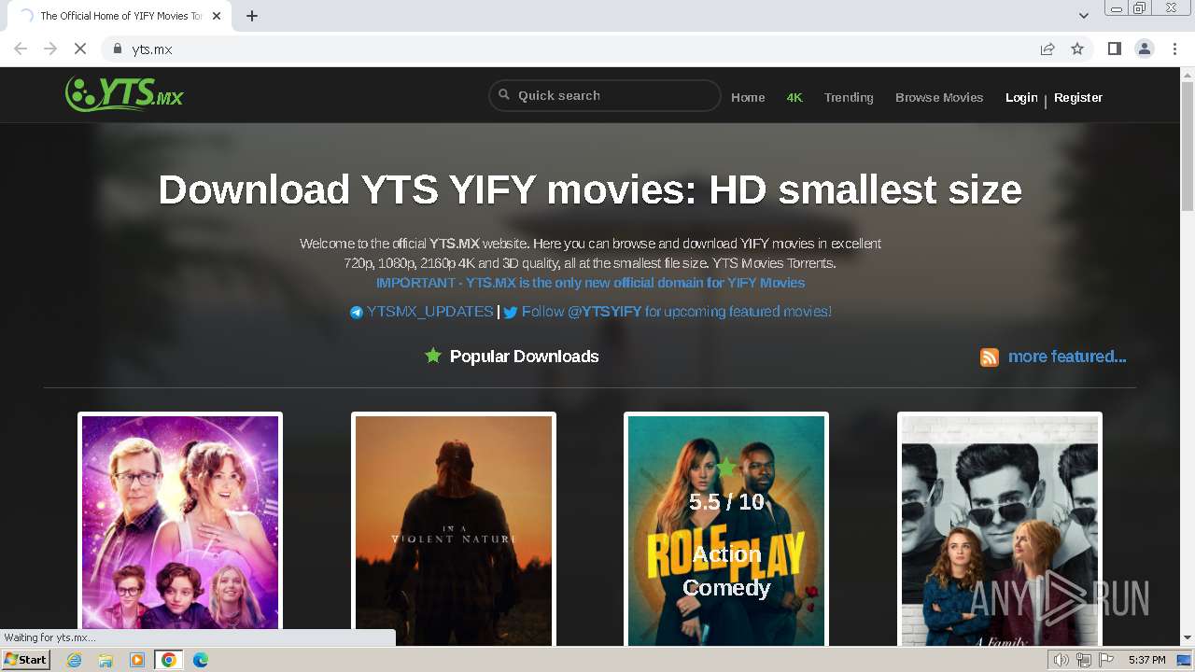
Task: Go forward in browser history
Action: pyautogui.click(x=50, y=49)
